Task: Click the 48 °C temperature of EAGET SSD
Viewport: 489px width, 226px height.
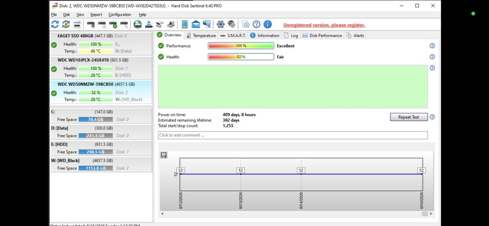Action: (95, 51)
